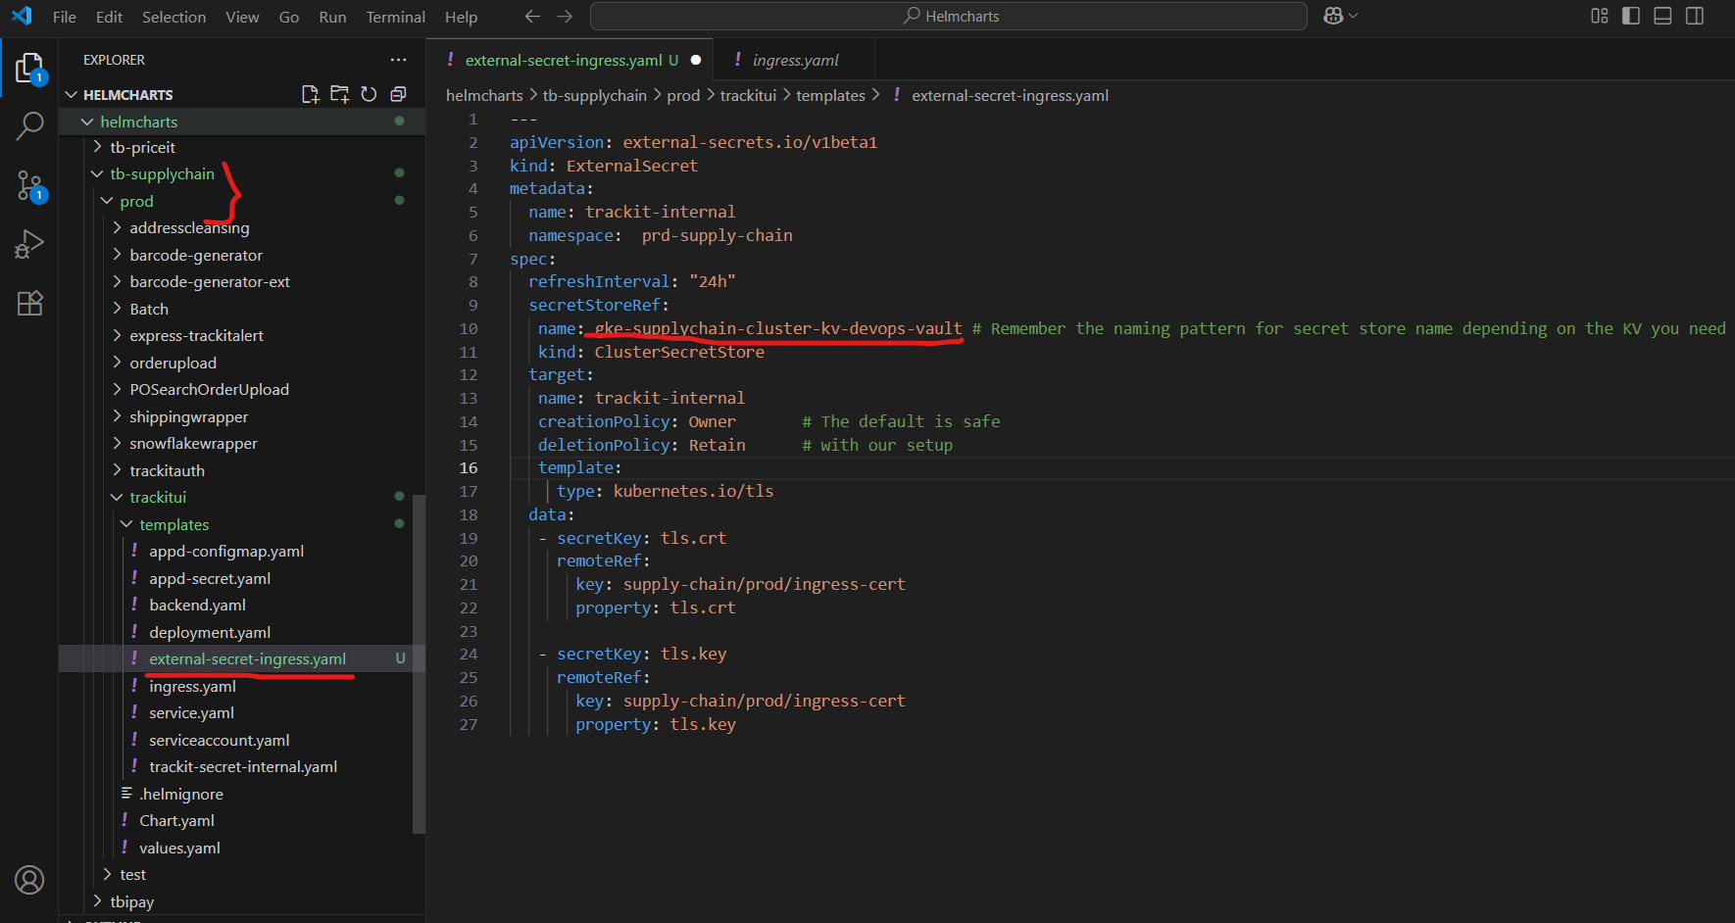Click the New File icon in Explorer
Screen dimensions: 1735x923
click(x=310, y=94)
